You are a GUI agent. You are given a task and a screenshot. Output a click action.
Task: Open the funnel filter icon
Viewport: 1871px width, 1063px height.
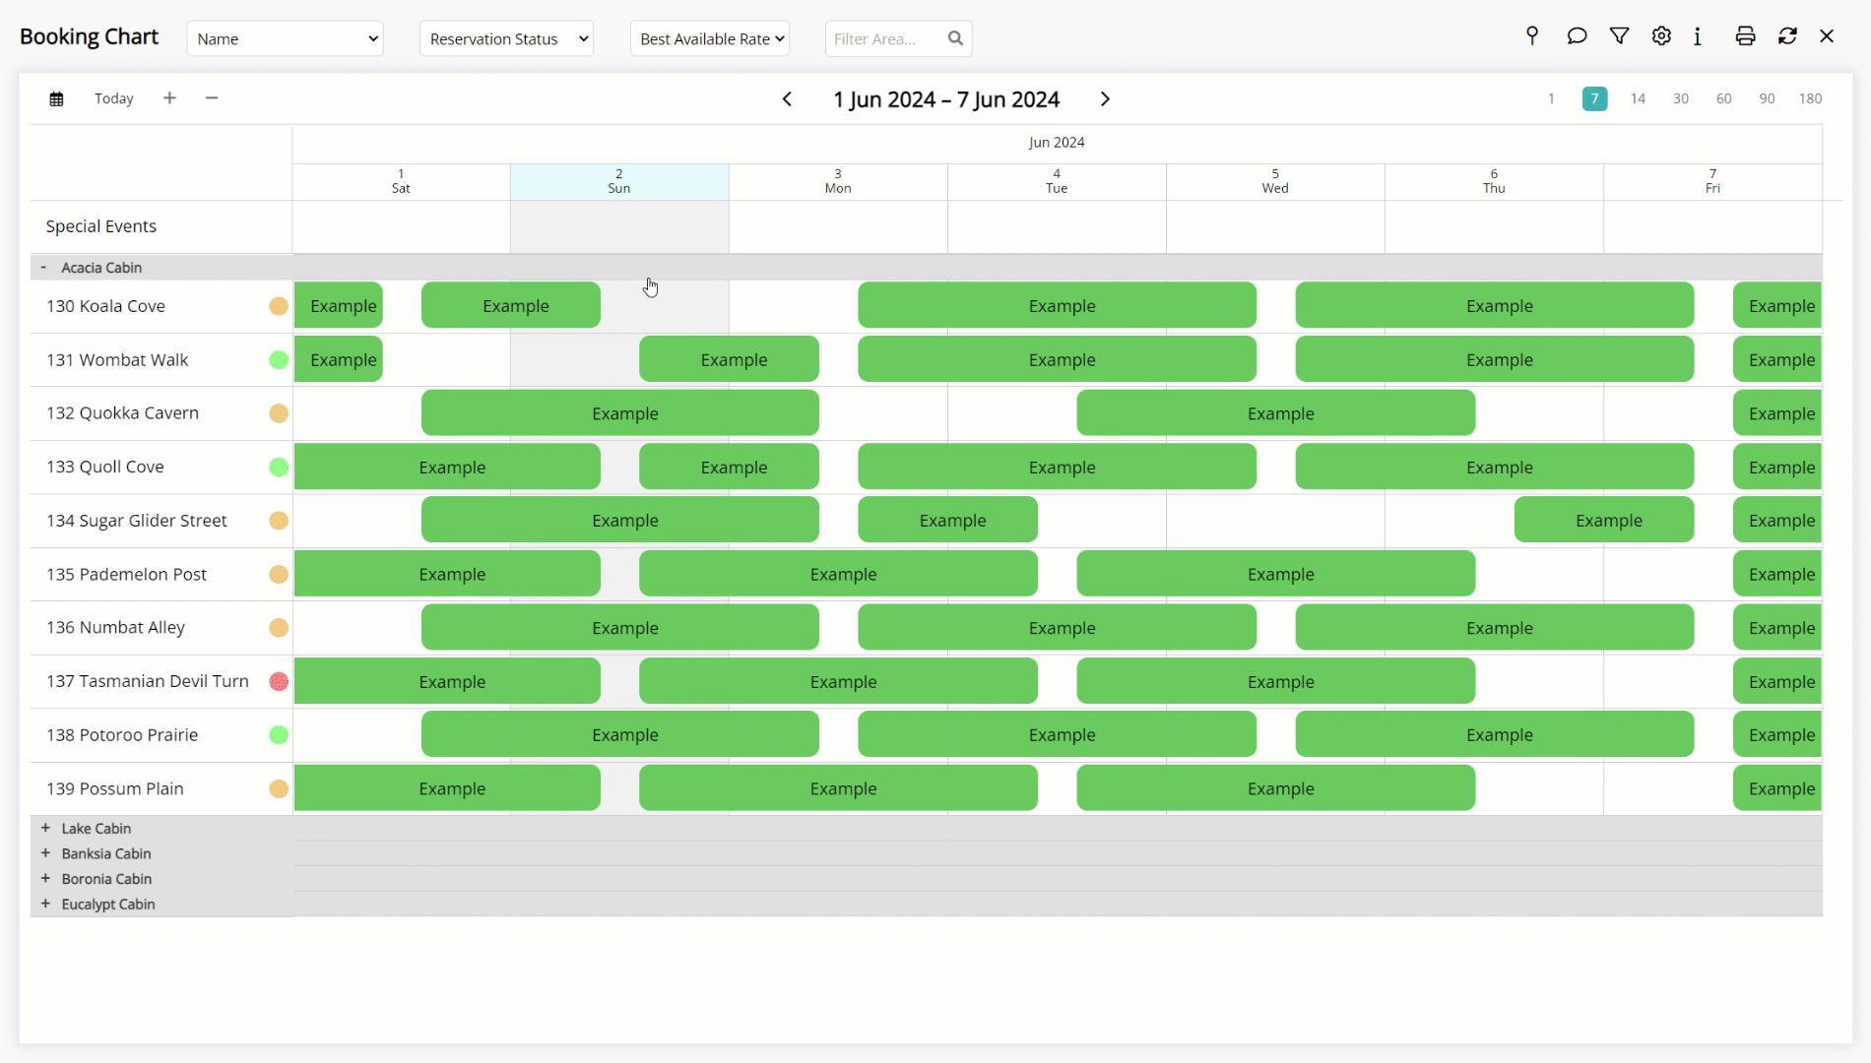(1619, 36)
